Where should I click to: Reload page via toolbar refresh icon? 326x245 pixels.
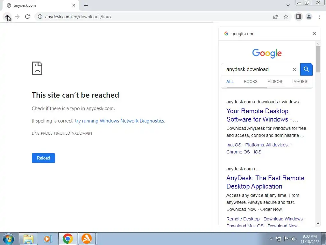coord(27,17)
